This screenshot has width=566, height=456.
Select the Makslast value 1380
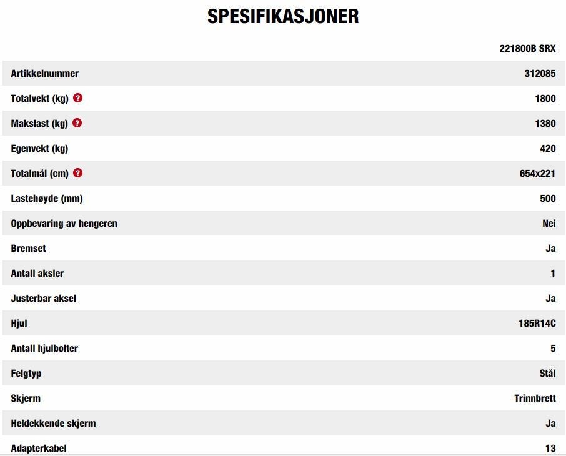click(545, 124)
